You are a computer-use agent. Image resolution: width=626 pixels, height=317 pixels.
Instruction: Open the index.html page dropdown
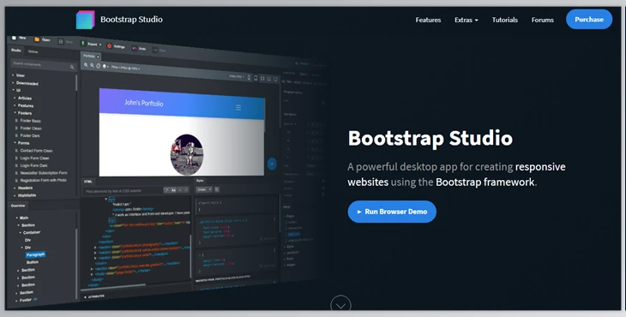coord(237,76)
